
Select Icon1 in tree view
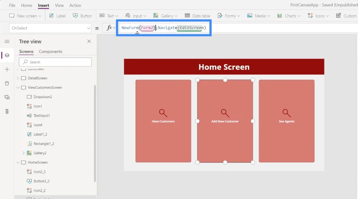[x=38, y=106]
